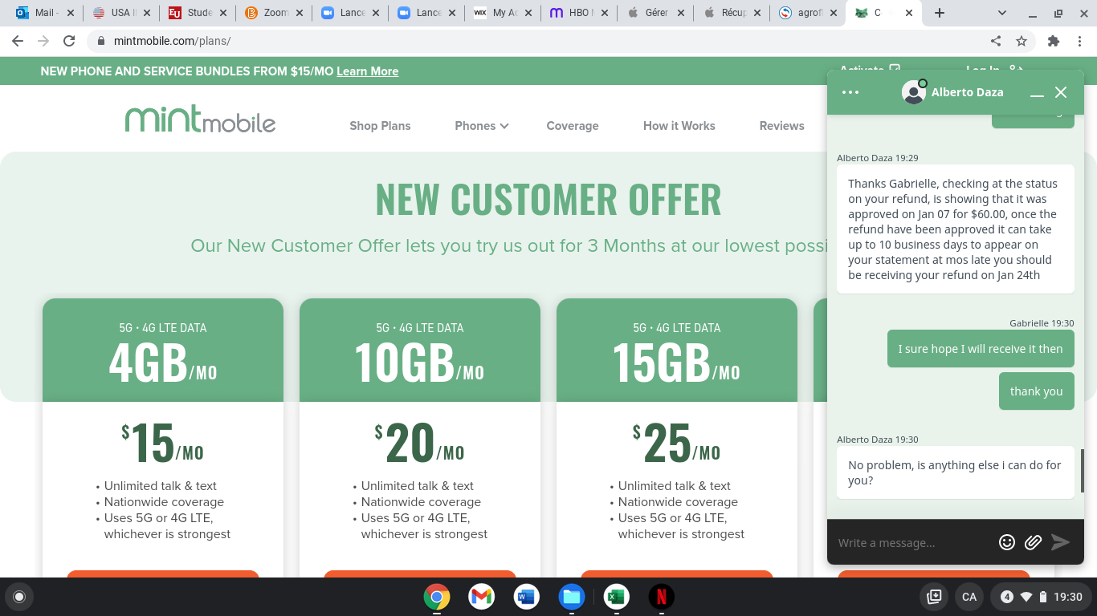Click the 'No problem, is anything else' message
The image size is (1097, 616).
(x=955, y=472)
